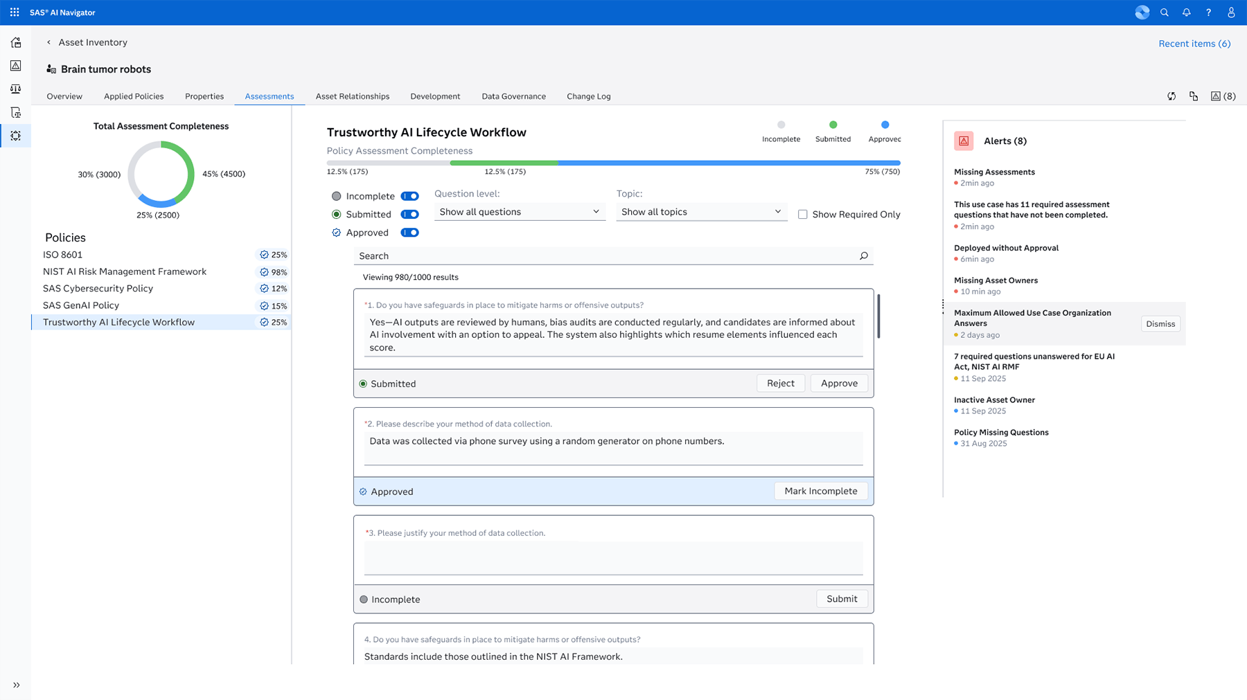Toggle the Incomplete status filter switch
The image size is (1247, 700).
click(x=410, y=196)
